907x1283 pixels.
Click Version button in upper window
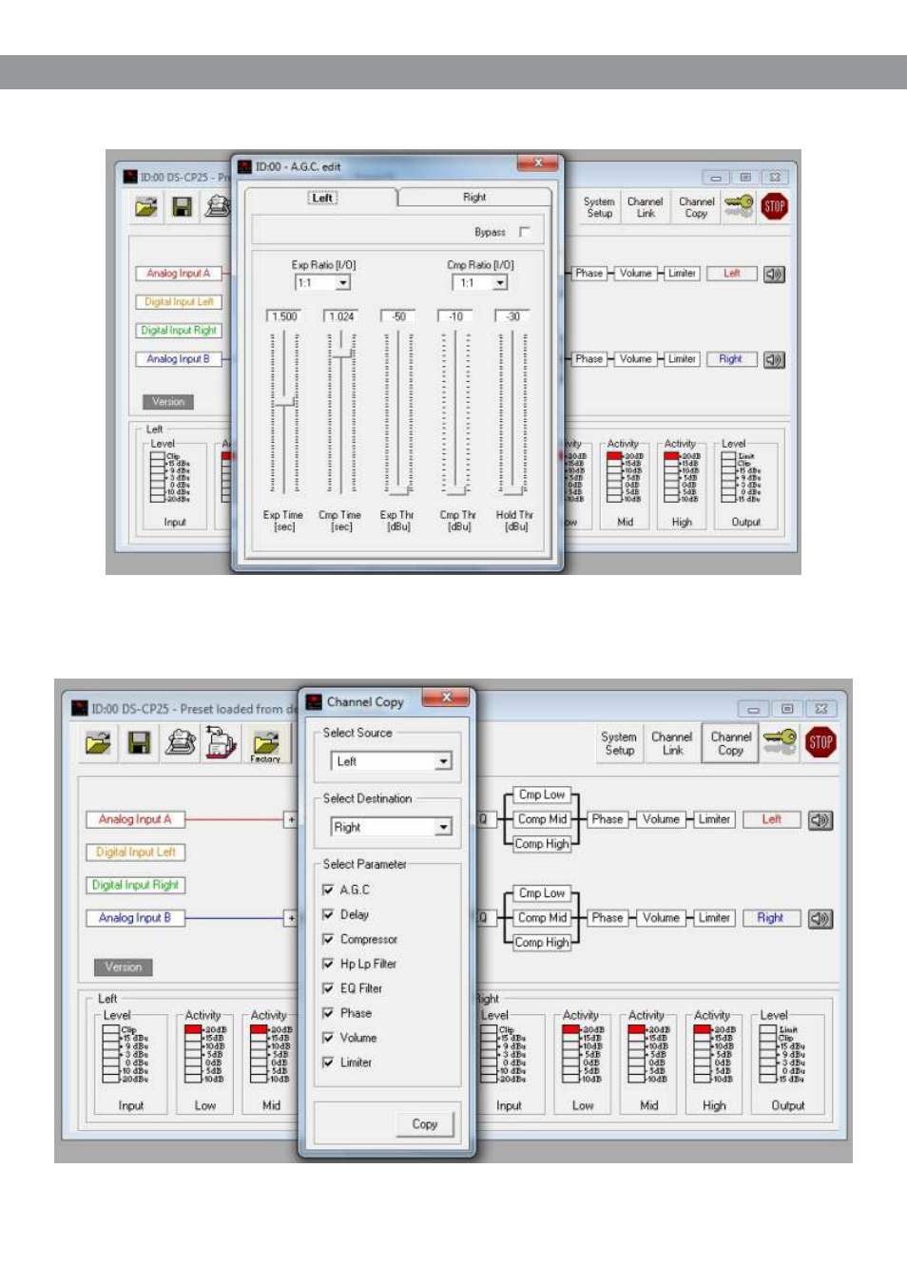point(168,402)
